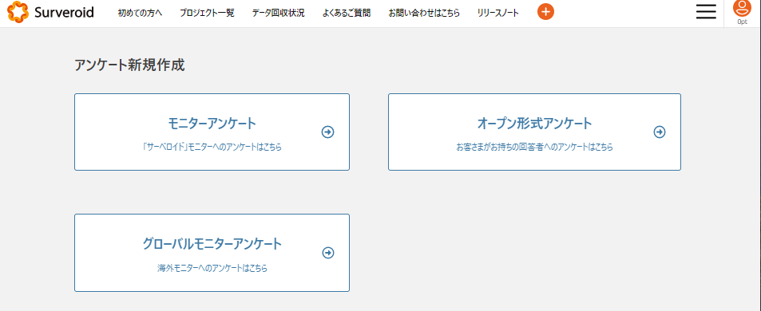Viewport: 761px width, 311px height.
Task: Click arrow icon in グローバルモニターアンケート card
Action: tap(328, 253)
